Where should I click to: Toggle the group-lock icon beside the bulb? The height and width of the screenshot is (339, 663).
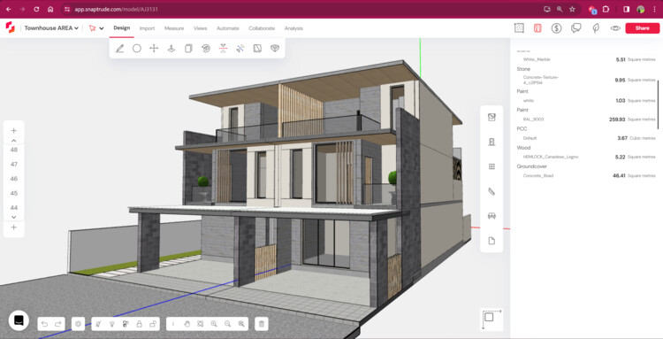pyautogui.click(x=126, y=324)
